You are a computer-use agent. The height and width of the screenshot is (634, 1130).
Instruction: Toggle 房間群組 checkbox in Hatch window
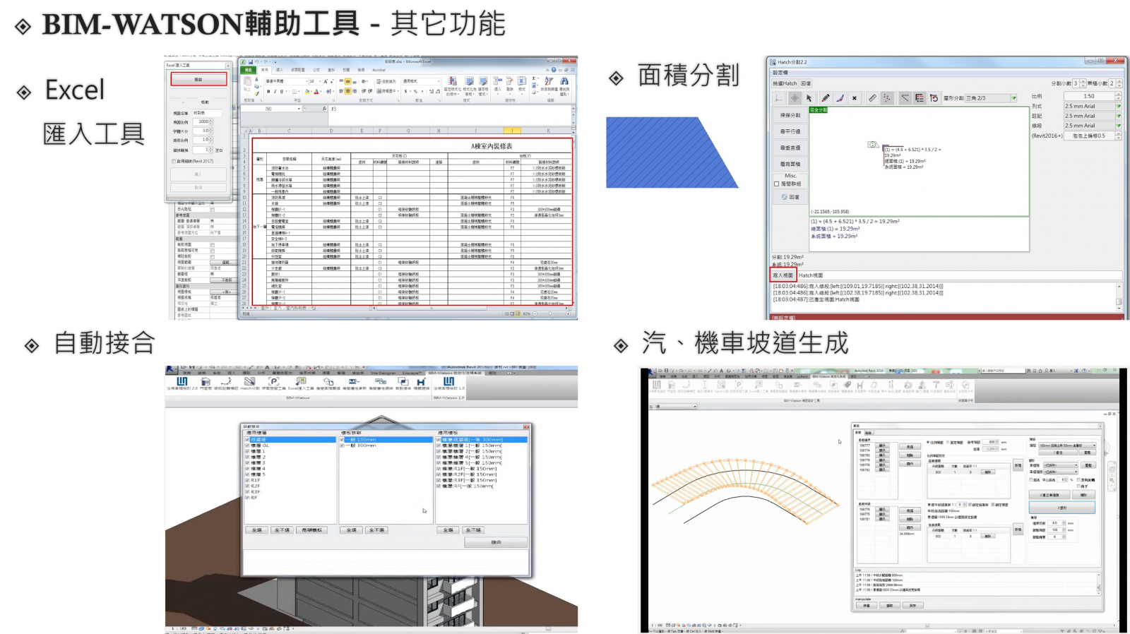776,184
